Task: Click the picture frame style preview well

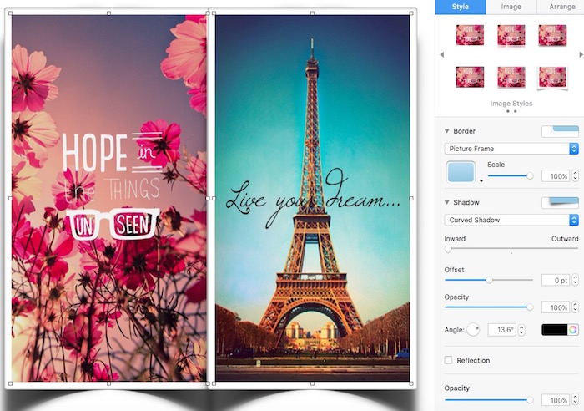Action: tap(461, 173)
